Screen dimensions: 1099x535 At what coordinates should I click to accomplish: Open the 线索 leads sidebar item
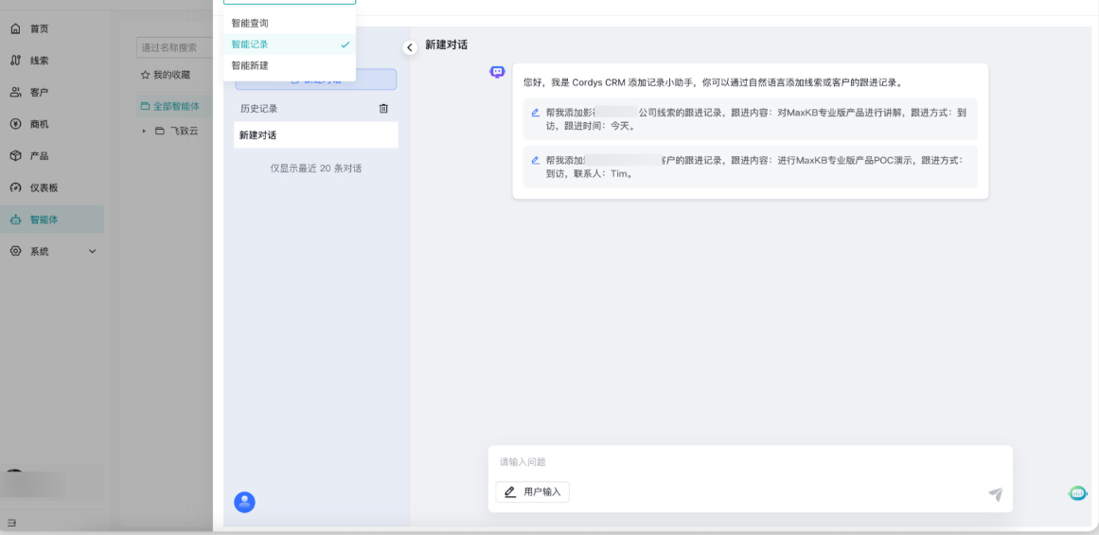pos(52,61)
